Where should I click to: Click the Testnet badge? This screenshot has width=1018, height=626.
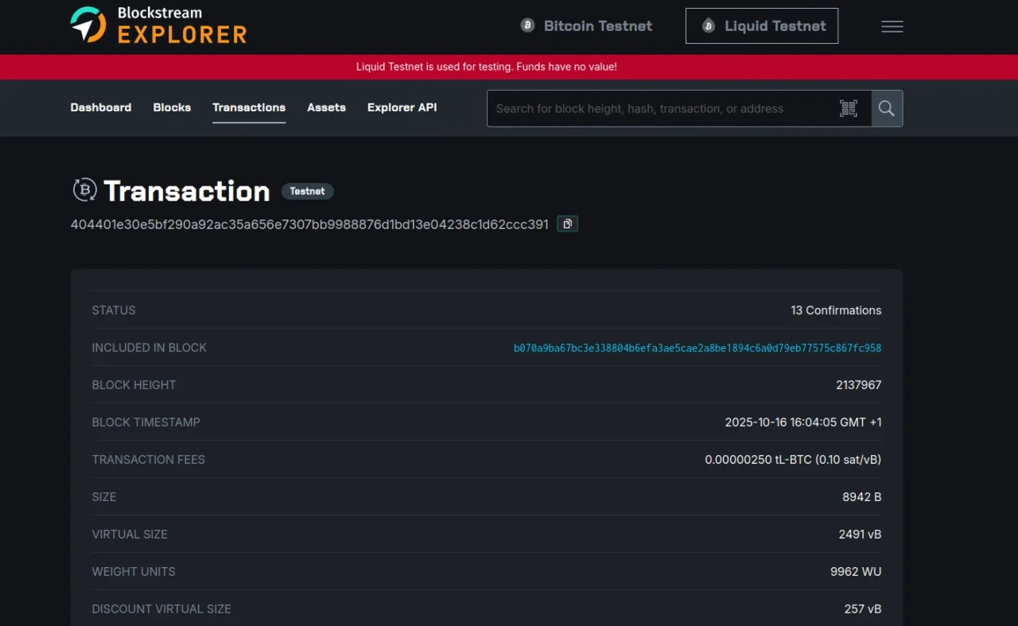click(x=307, y=191)
